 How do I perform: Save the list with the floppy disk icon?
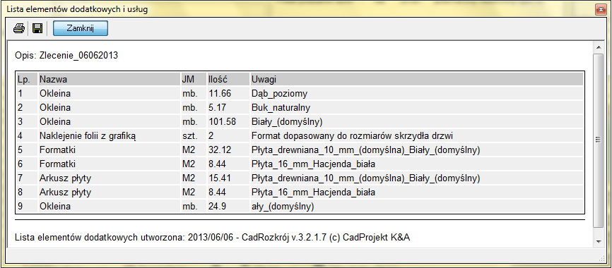click(37, 28)
